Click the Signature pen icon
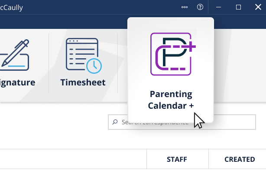The width and height of the screenshot is (266, 176). 15,54
